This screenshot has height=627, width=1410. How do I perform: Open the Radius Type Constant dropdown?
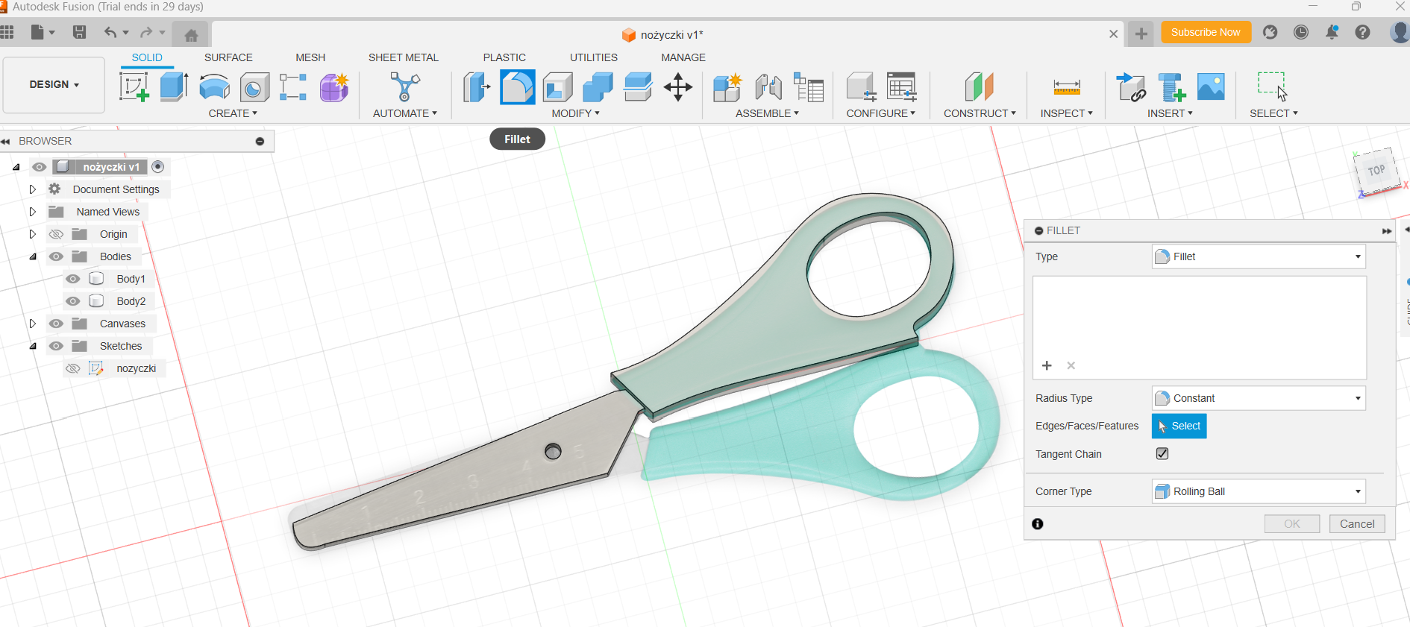pos(1259,398)
